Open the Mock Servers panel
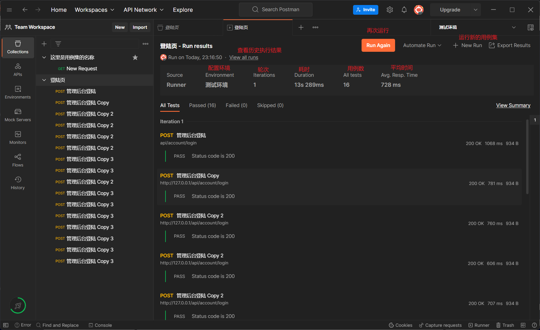 (x=18, y=115)
